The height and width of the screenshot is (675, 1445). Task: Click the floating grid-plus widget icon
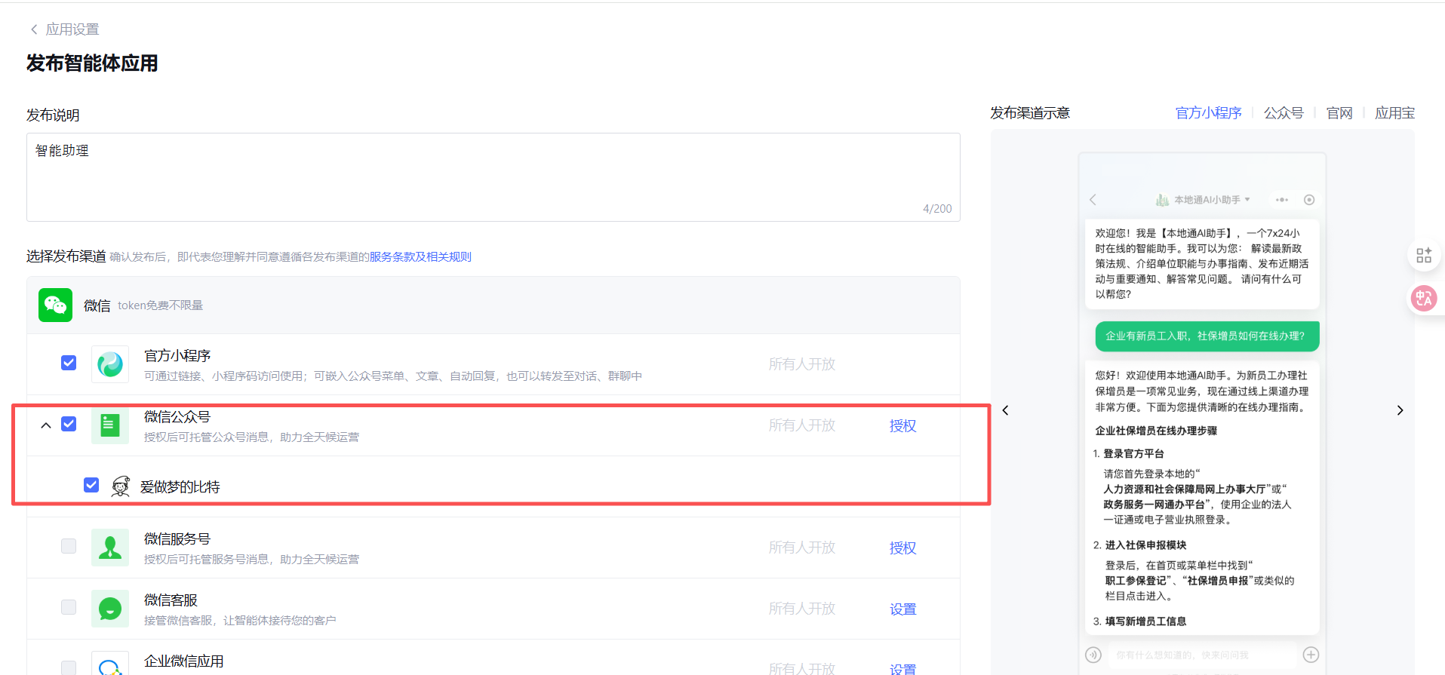1423,256
